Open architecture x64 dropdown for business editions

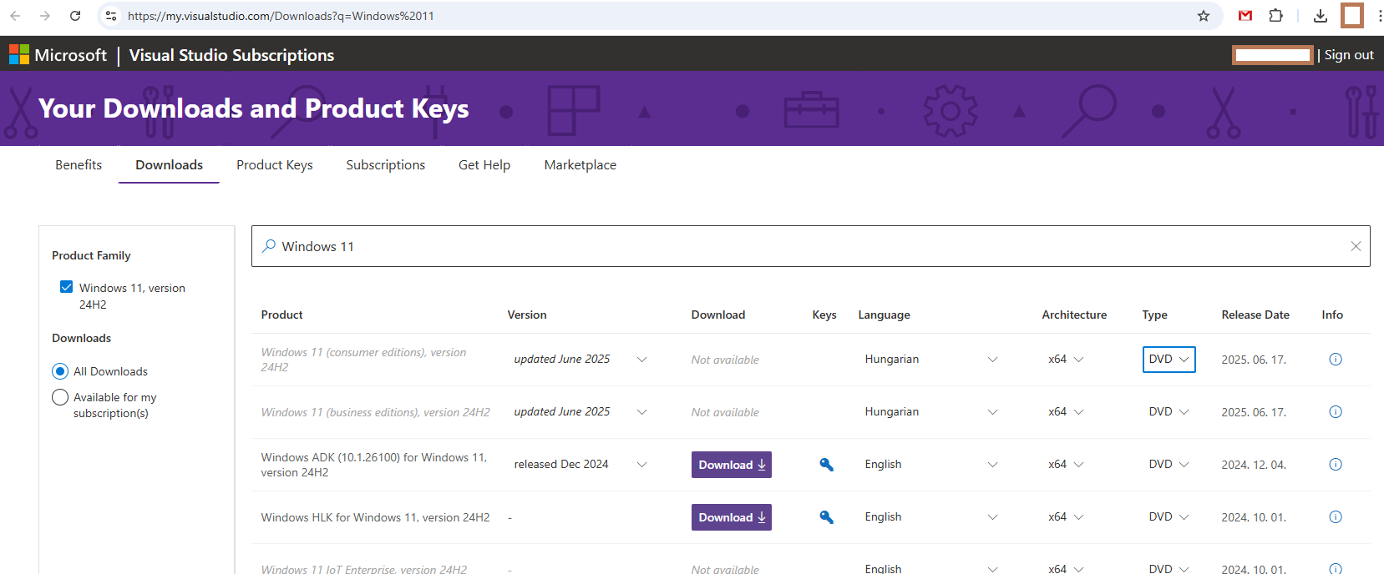click(1066, 412)
